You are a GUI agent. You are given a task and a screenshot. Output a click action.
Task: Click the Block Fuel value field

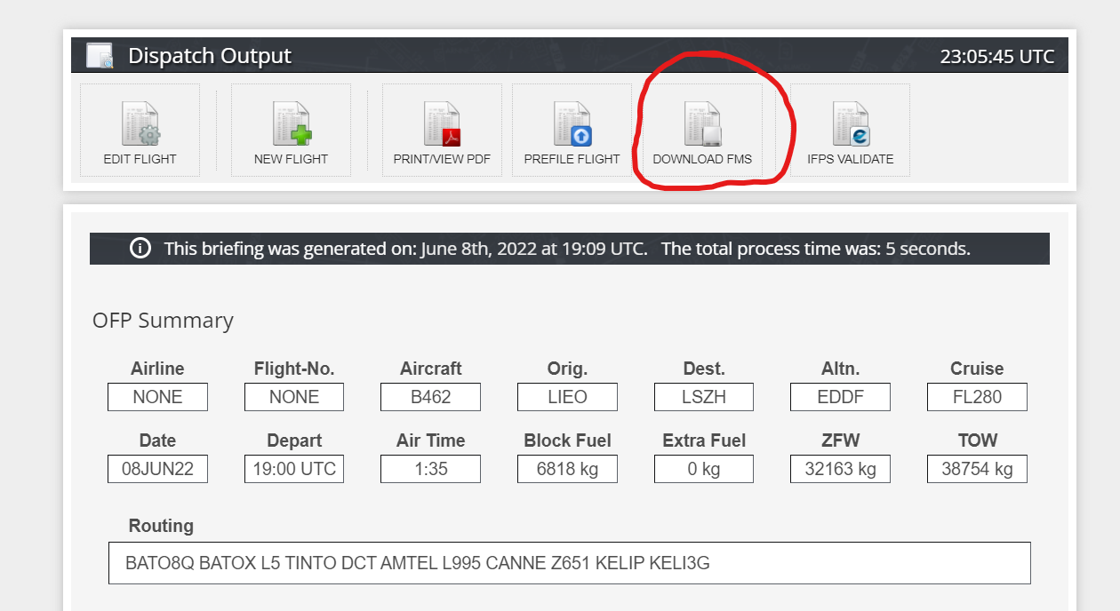(567, 469)
